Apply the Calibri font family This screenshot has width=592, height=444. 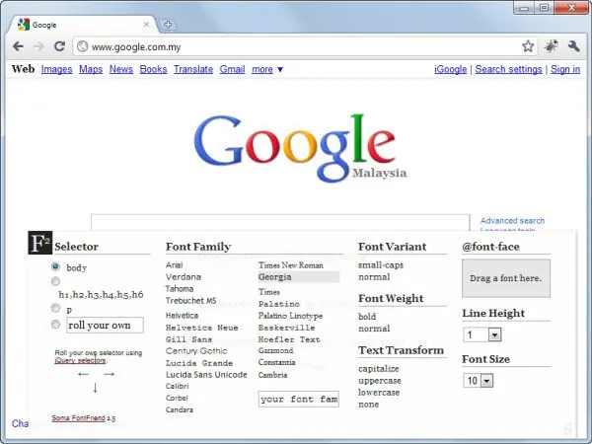(177, 386)
